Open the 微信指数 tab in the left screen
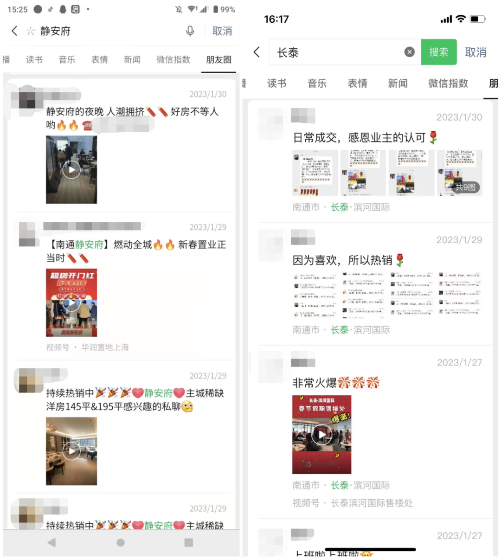This screenshot has width=501, height=559. [x=173, y=59]
